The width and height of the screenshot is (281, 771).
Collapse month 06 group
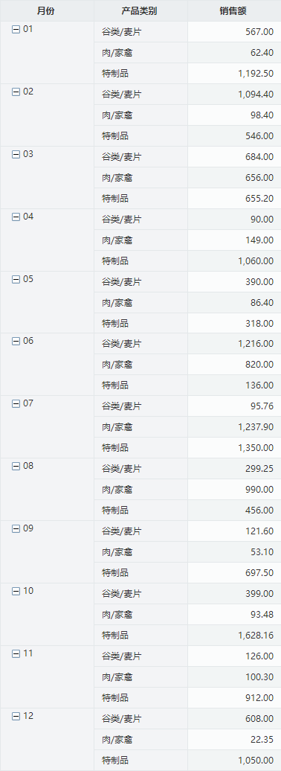16,342
